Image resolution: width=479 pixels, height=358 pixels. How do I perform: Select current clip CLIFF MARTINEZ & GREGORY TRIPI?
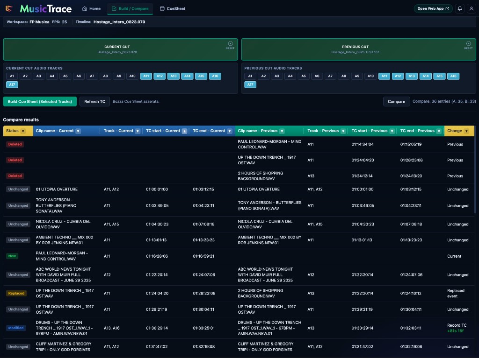tap(64, 347)
